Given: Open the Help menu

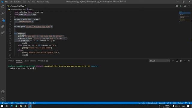Looking at the screenshot, I should coord(47,2).
